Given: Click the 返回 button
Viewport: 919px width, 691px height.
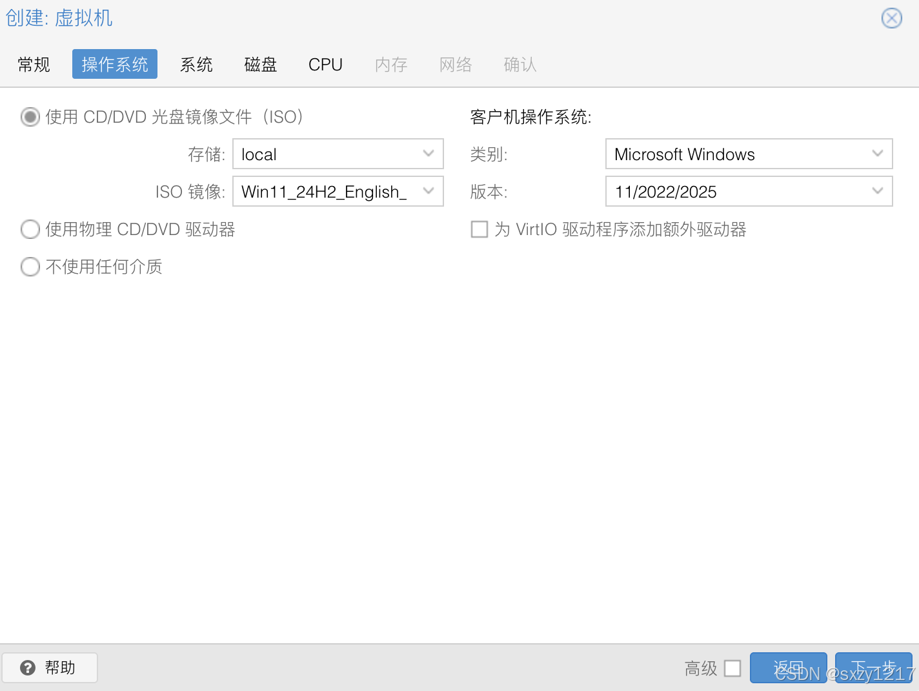Looking at the screenshot, I should (788, 667).
